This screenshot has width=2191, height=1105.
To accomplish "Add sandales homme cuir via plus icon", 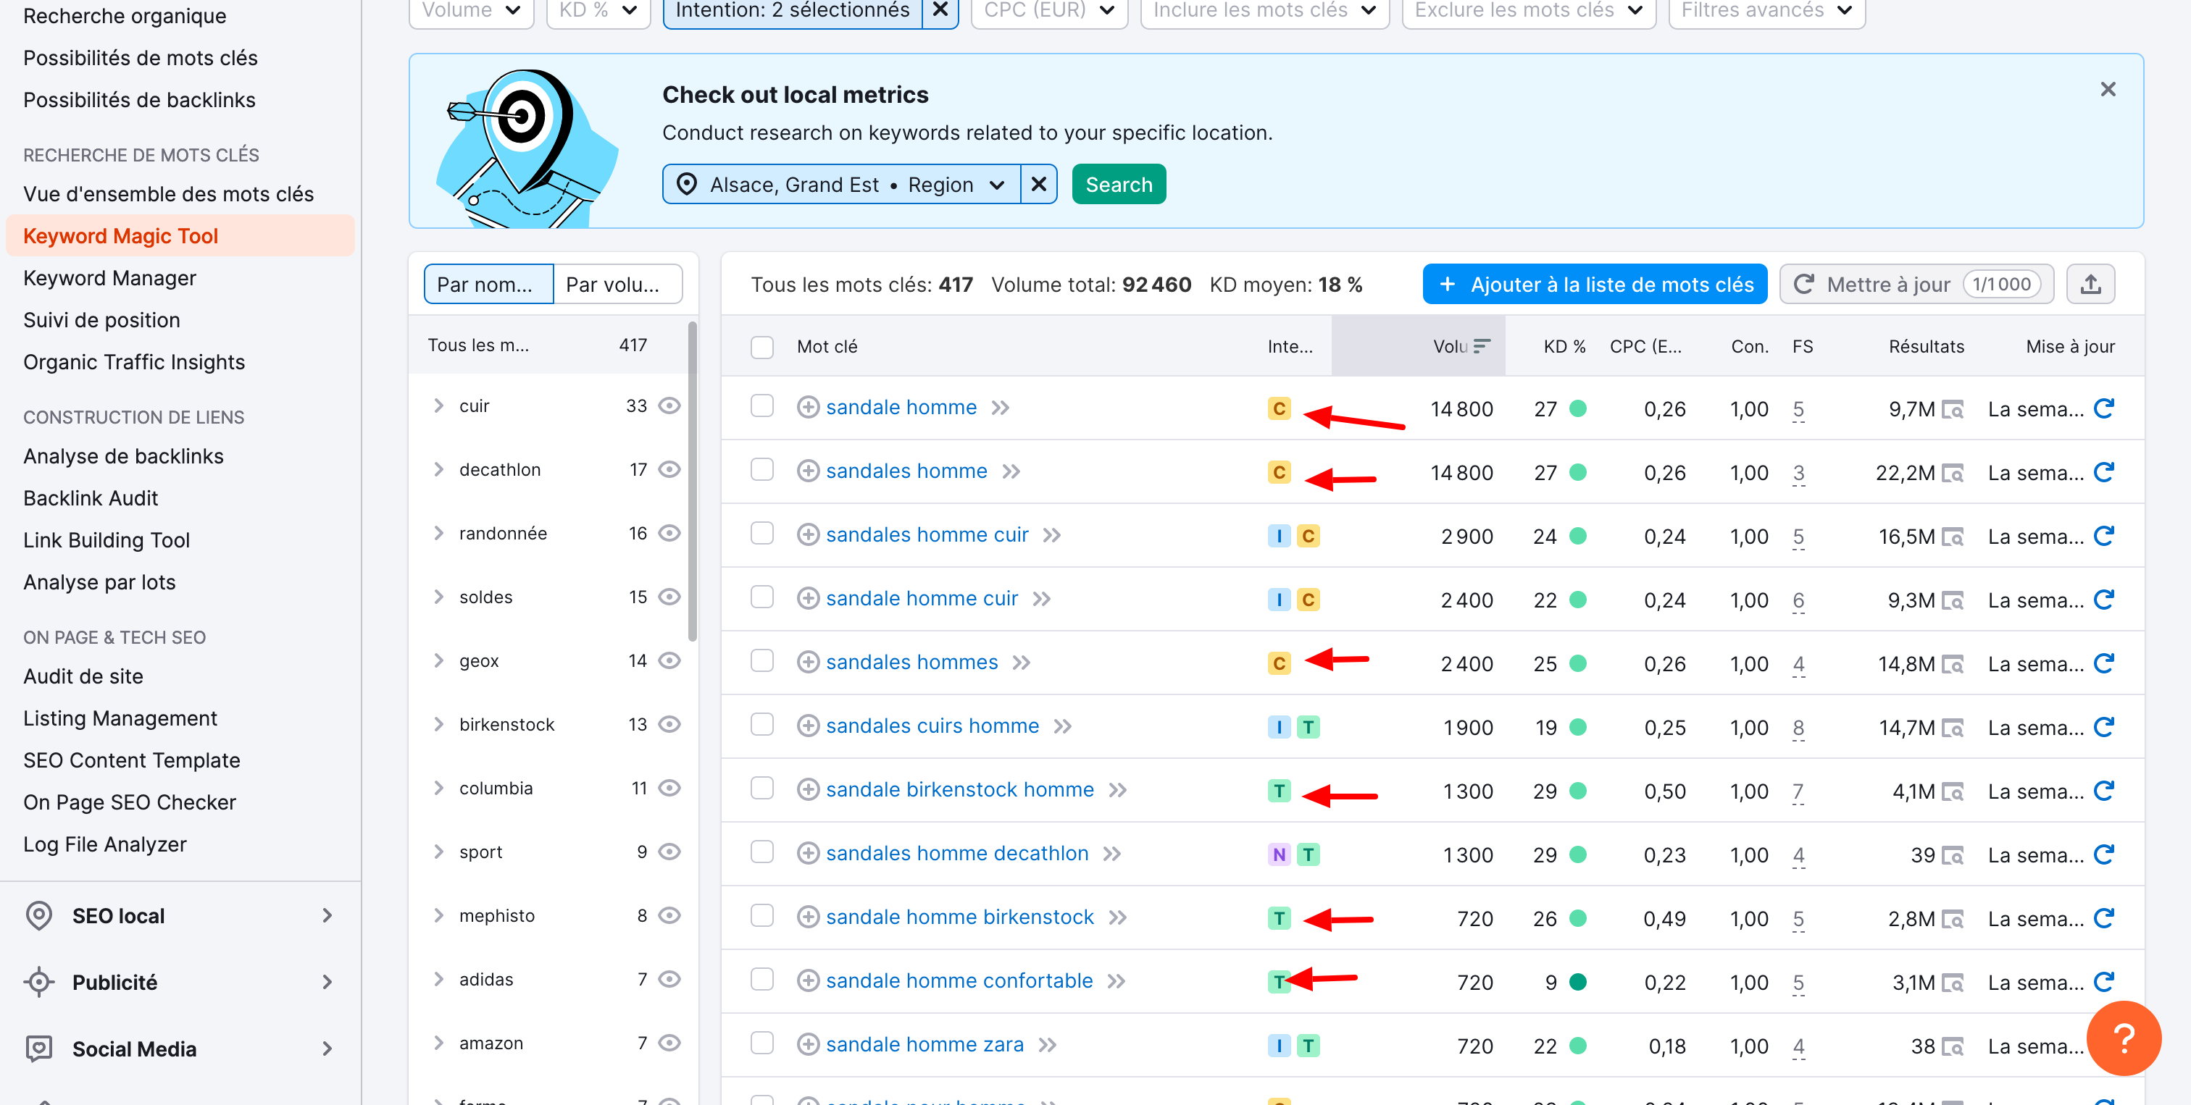I will 807,534.
